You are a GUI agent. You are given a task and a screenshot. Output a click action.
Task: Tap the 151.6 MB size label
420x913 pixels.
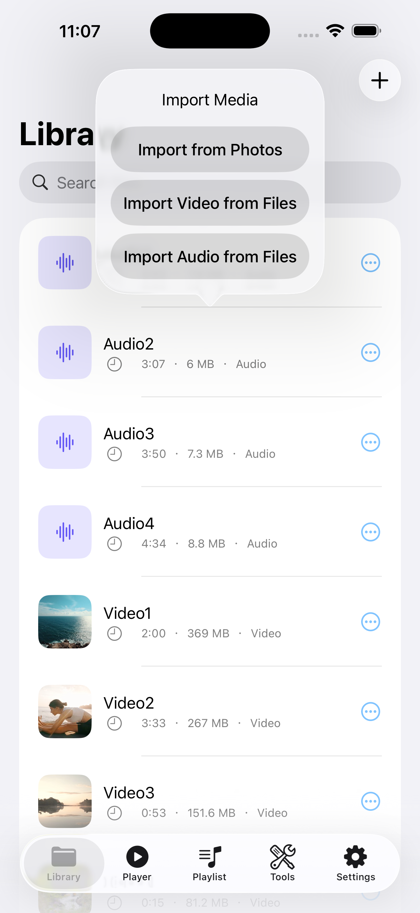[211, 812]
